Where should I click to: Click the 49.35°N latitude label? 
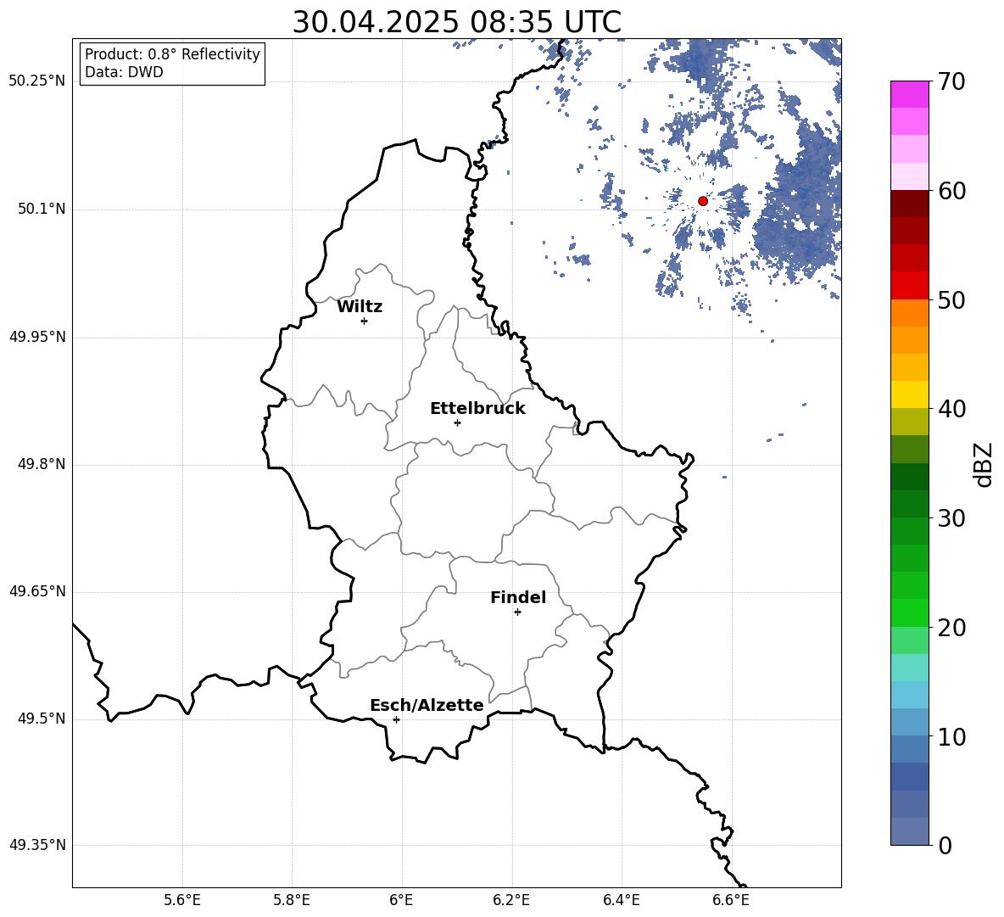(37, 845)
